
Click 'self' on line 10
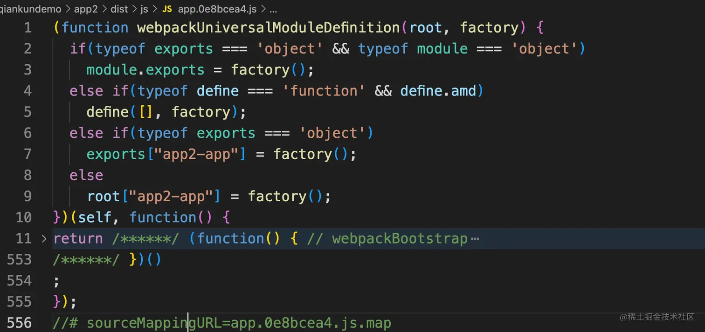[95, 217]
